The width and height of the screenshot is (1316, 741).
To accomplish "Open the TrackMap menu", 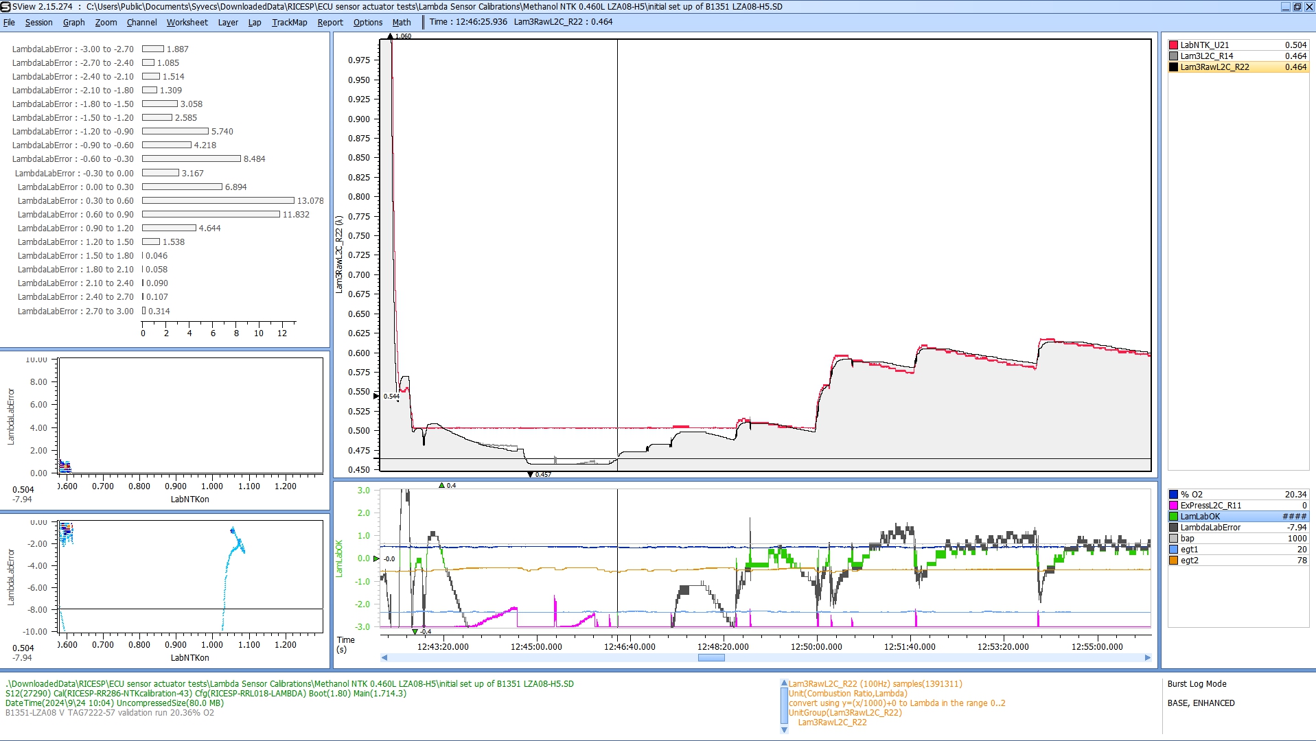I will 289,22.
